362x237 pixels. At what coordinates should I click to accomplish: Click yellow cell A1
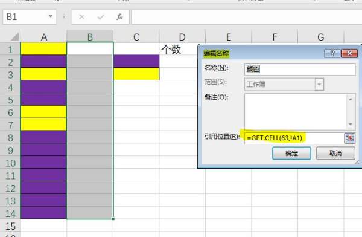pos(43,48)
